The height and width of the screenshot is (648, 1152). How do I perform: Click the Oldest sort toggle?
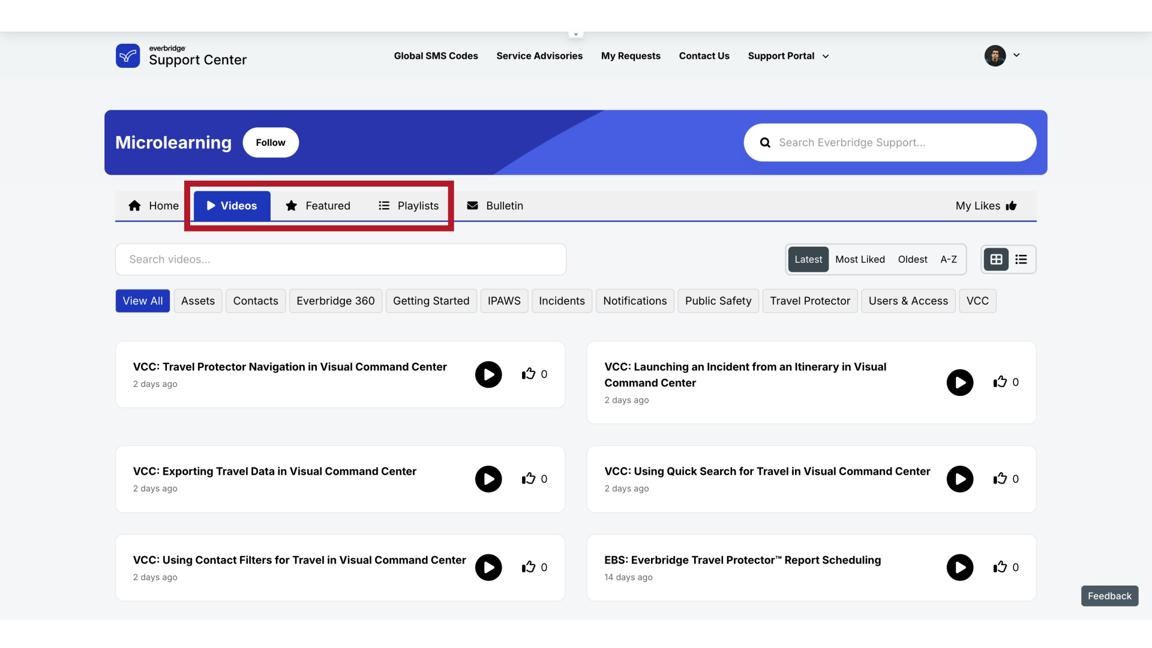click(x=912, y=259)
